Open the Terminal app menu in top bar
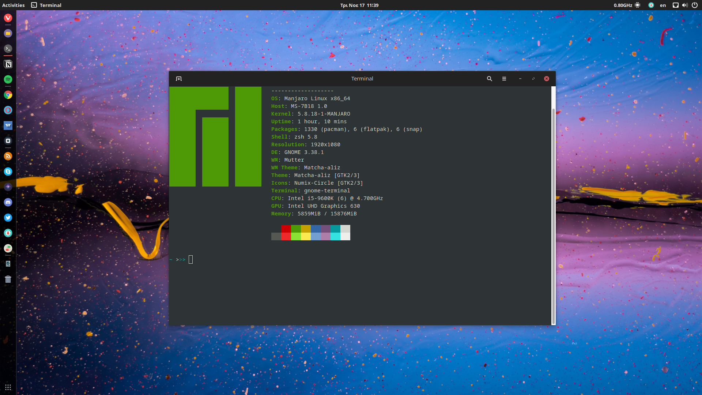This screenshot has height=395, width=702. (46, 5)
